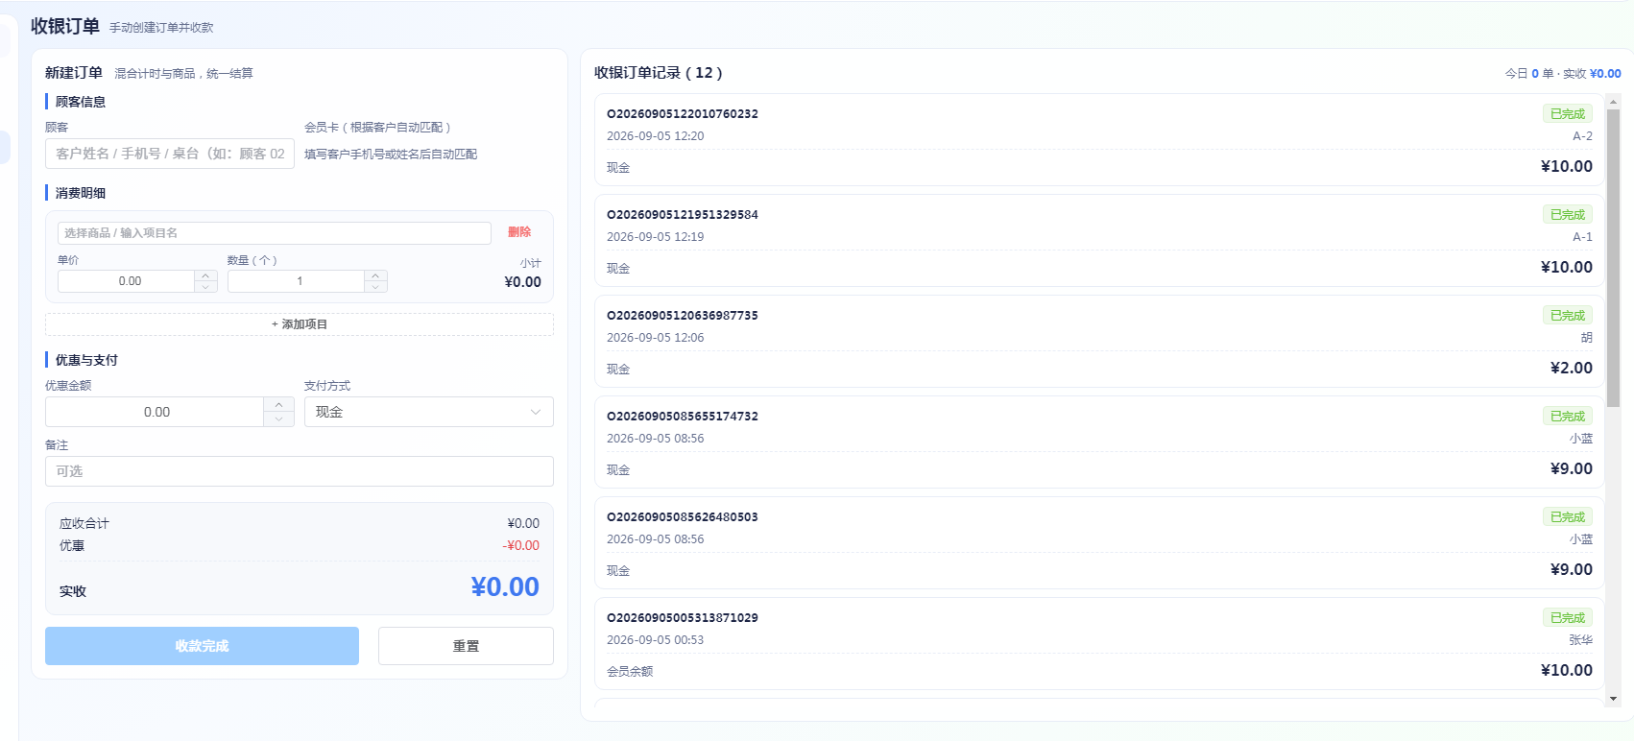Click 小蓝 on order ending 480503
This screenshot has height=741, width=1634.
tap(1581, 539)
